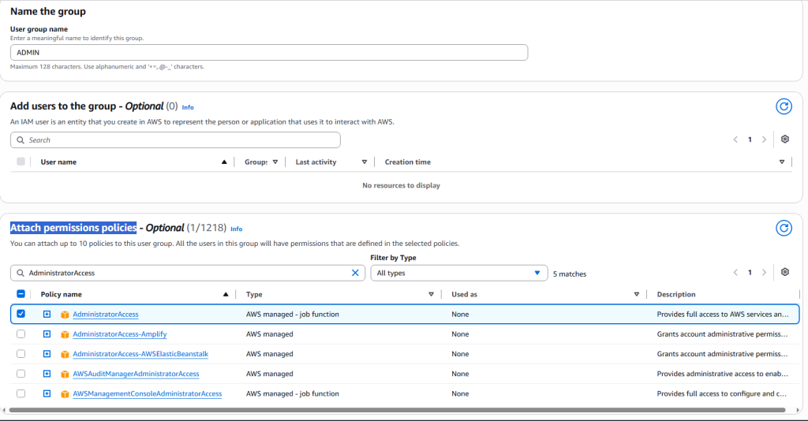
Task: Click page number 1 in users pagination
Action: tap(750, 140)
